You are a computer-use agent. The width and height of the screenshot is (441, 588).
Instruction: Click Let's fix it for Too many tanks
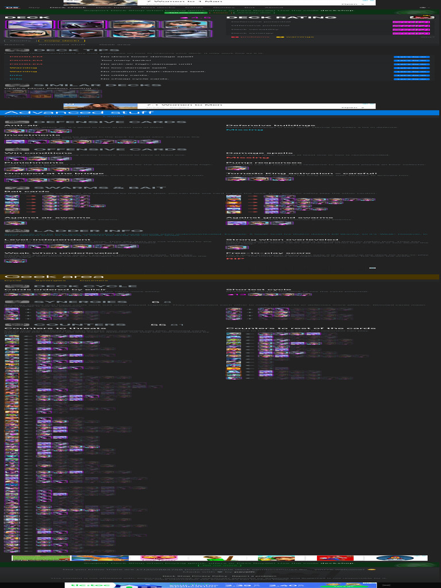tap(411, 60)
